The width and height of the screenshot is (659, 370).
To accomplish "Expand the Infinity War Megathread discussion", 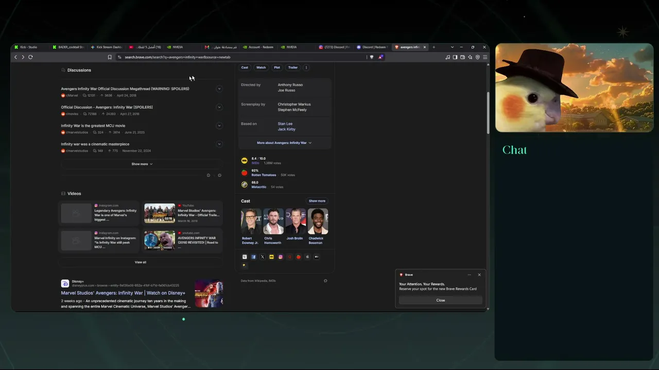I will [x=219, y=89].
